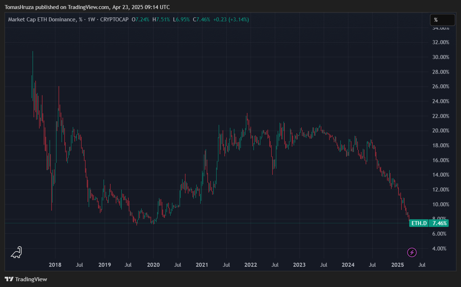
Task: Click the dinosaur watermark icon
Action: pos(16,252)
